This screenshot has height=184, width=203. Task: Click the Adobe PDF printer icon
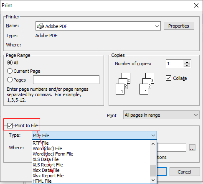tap(41, 26)
